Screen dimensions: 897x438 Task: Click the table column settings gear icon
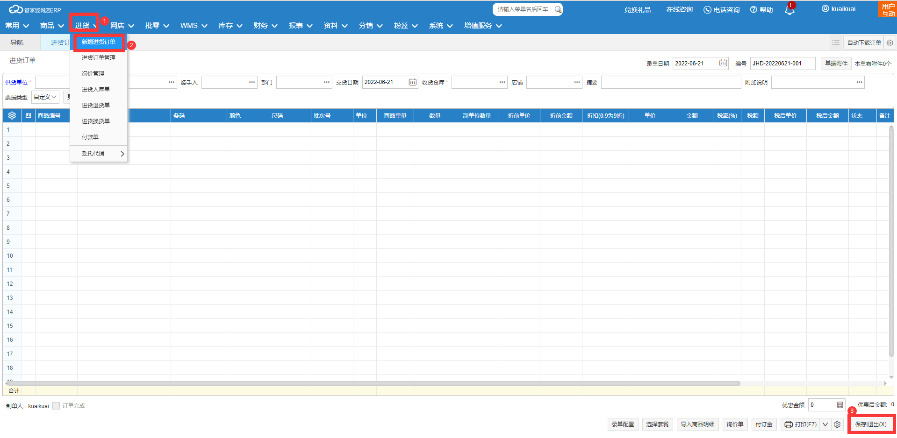coord(12,115)
